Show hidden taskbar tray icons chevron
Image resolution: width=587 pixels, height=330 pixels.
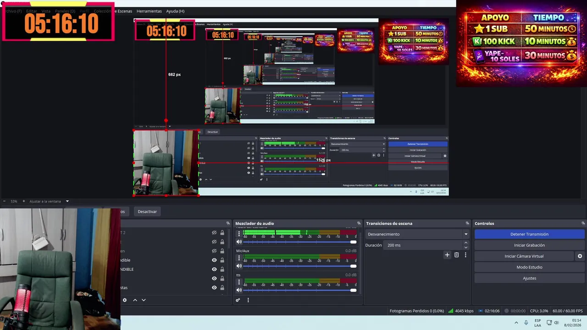(516, 323)
